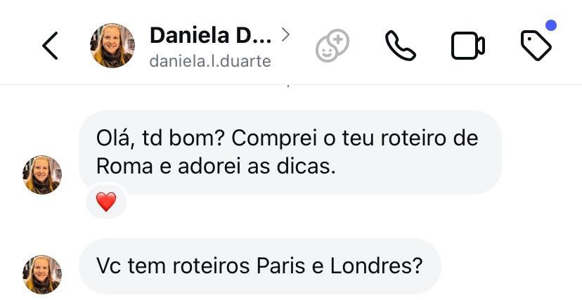Tap the smiley face with plus icon
The height and width of the screenshot is (300, 582).
click(332, 46)
